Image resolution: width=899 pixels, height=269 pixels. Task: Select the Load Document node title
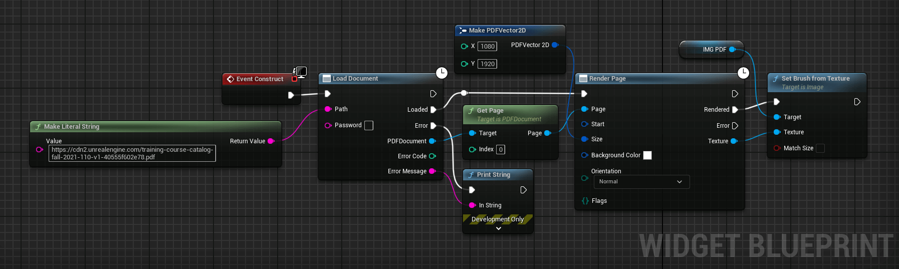[x=355, y=79]
